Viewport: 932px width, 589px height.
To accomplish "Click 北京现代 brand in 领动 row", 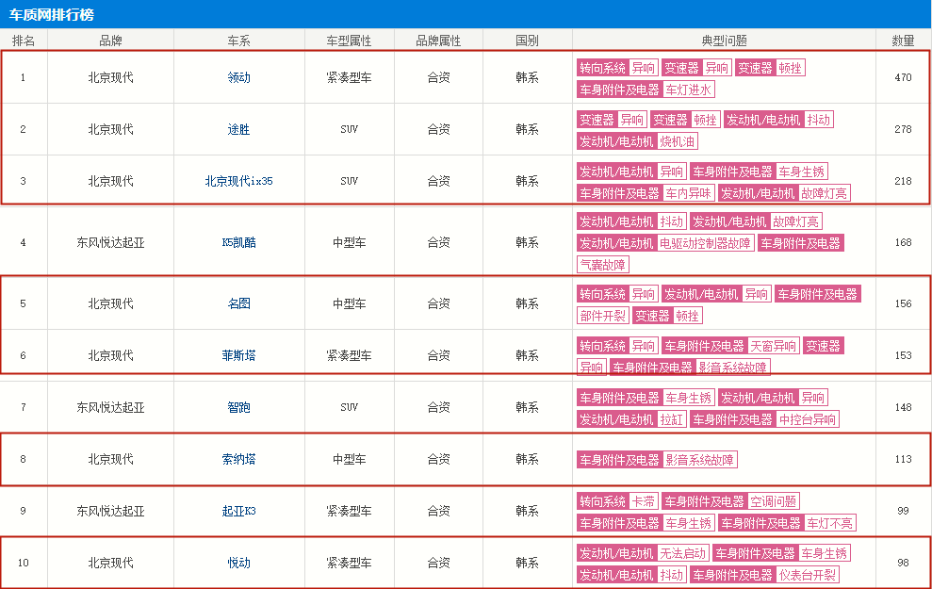I will (x=110, y=77).
